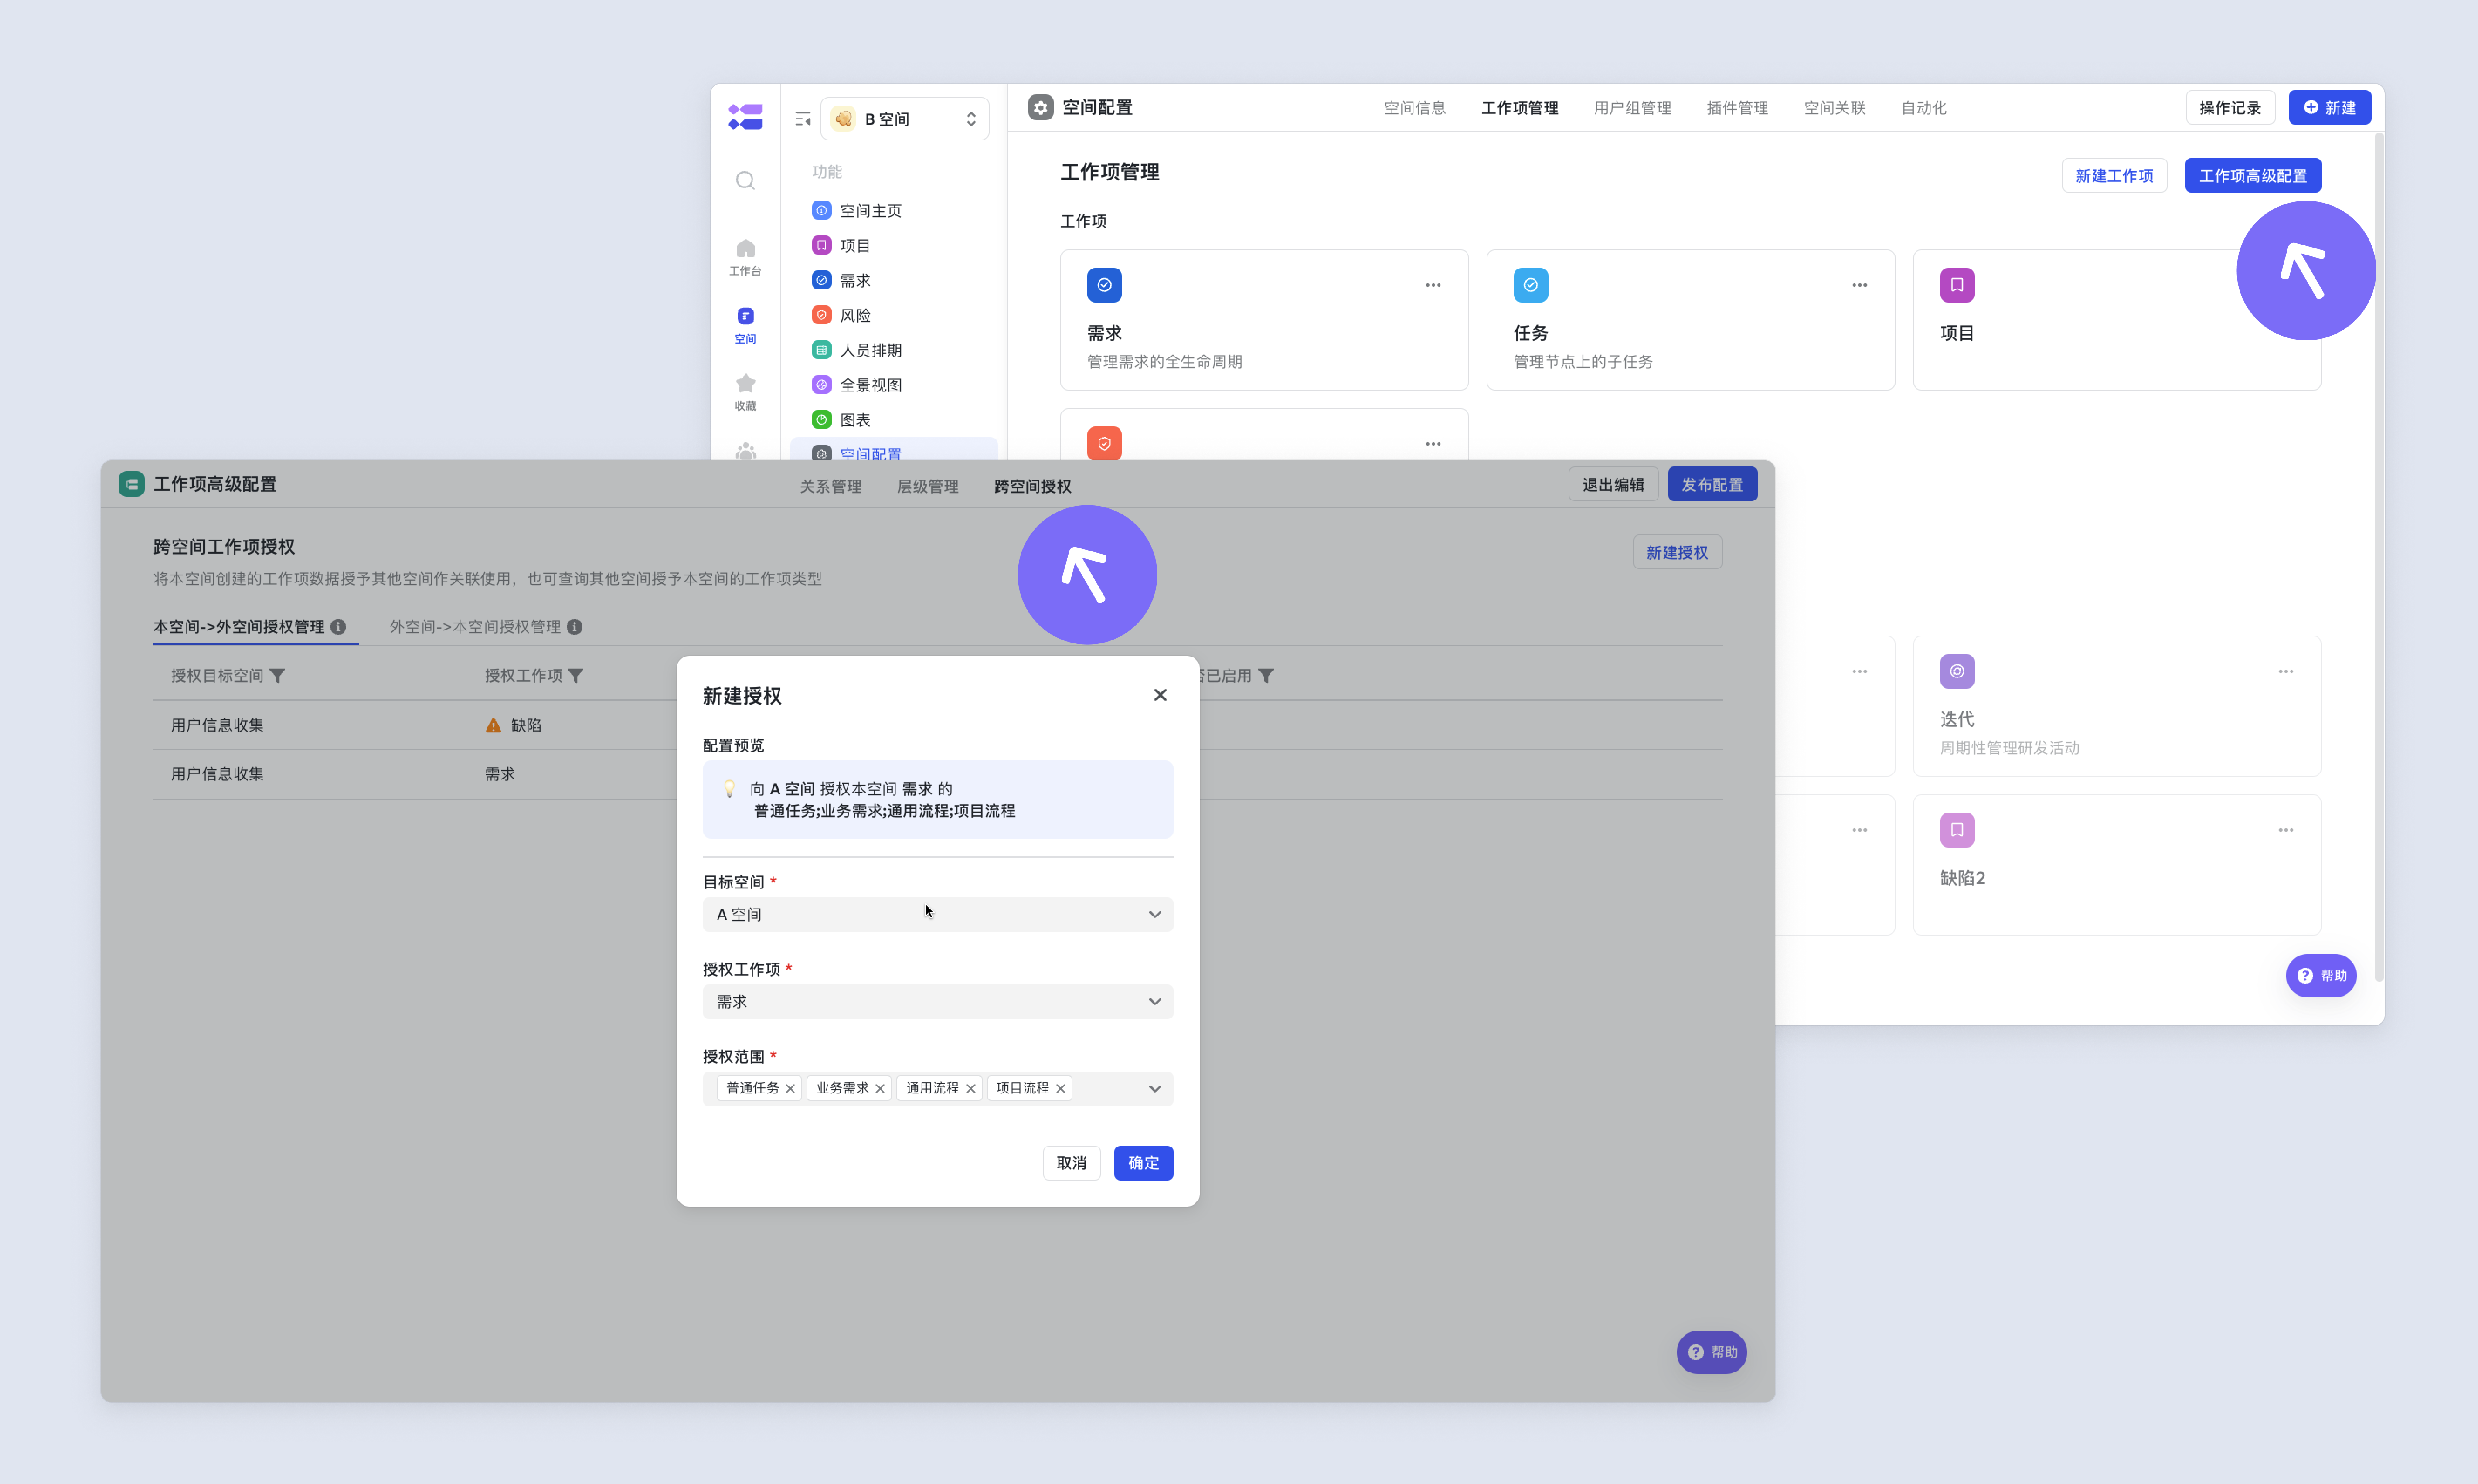
Task: Open more options on the 需求 card
Action: [x=1433, y=285]
